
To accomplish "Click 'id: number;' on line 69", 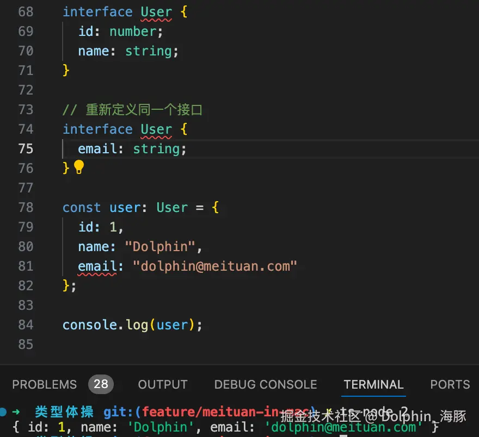I will pyautogui.click(x=121, y=32).
